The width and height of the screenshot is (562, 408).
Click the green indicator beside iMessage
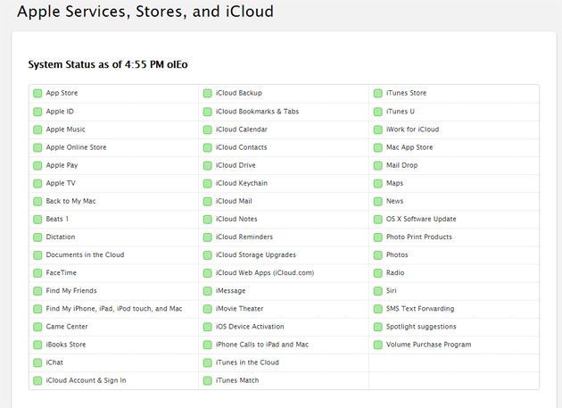(207, 291)
